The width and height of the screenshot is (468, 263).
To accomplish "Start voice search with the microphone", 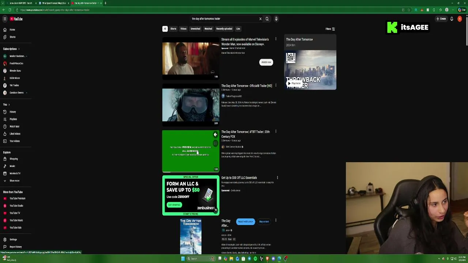I will pyautogui.click(x=276, y=19).
